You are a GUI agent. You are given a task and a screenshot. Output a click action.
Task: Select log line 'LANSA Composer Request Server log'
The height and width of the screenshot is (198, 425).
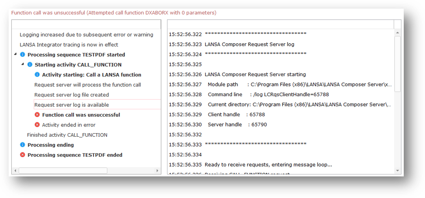280,44
